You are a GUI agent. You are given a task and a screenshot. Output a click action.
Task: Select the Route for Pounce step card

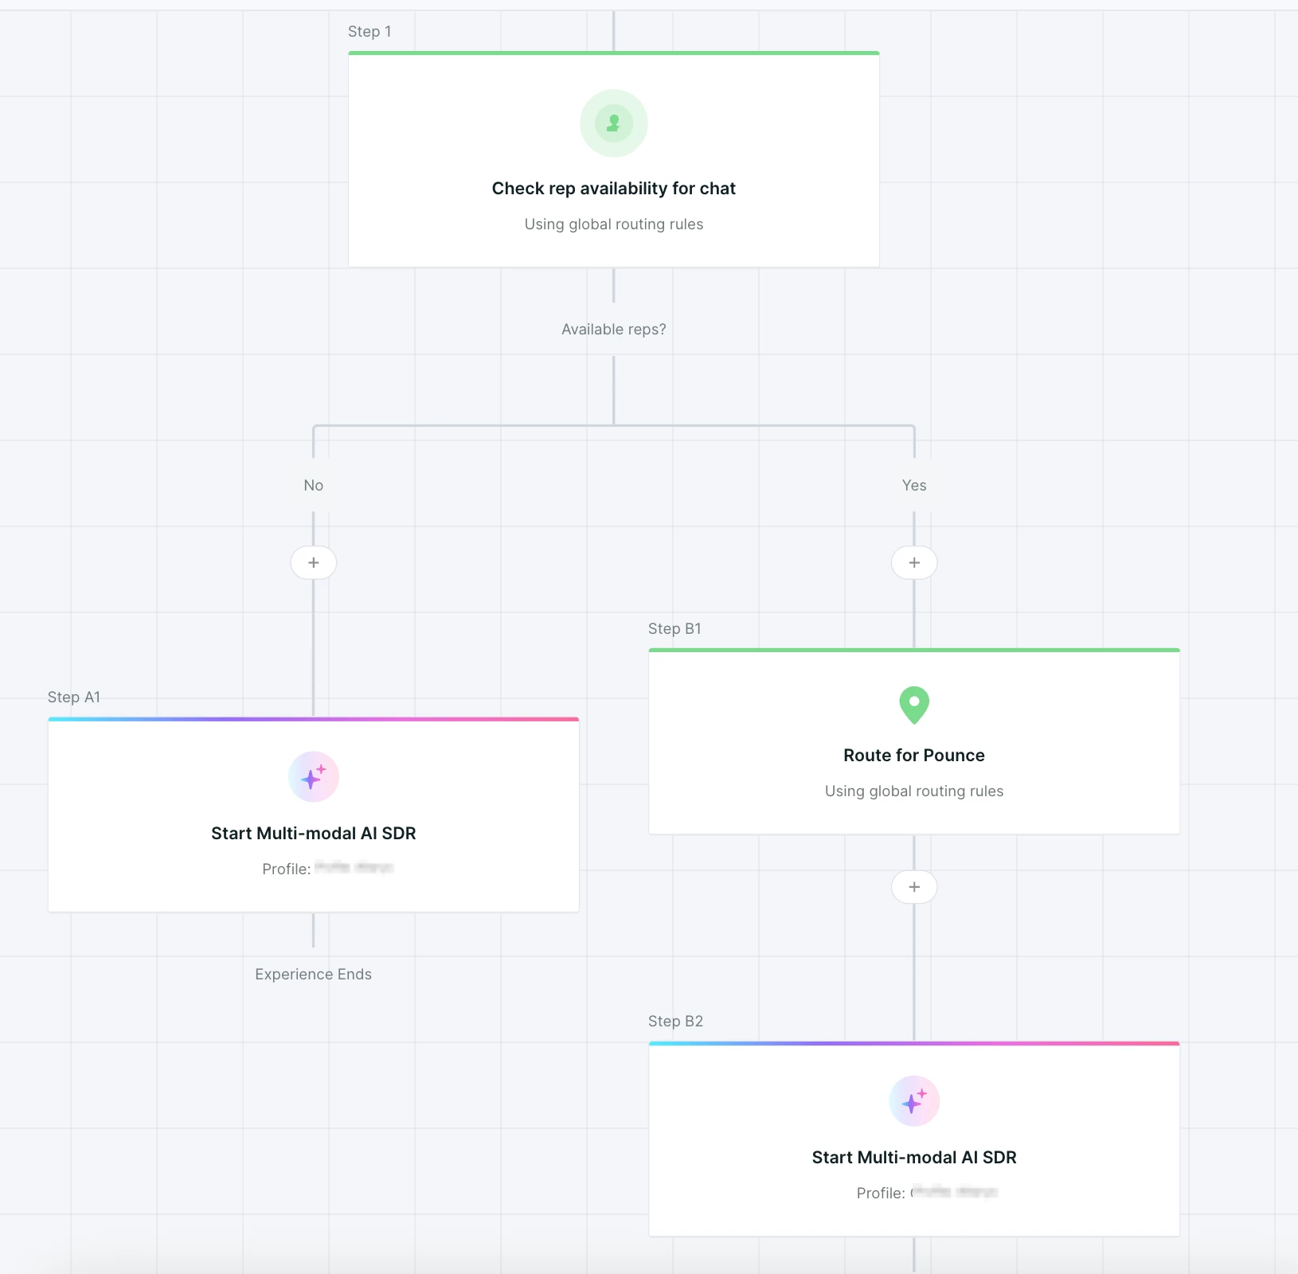coord(914,741)
